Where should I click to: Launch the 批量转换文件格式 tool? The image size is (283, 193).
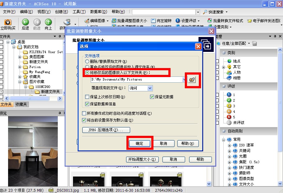[x=225, y=21]
